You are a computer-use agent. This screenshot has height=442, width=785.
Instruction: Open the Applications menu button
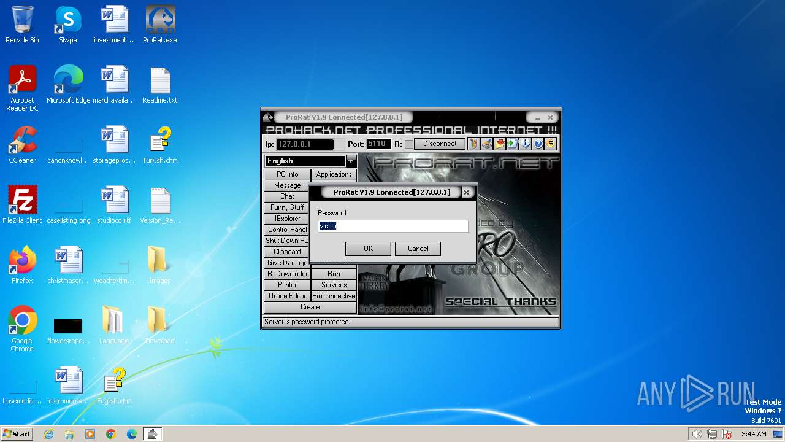[x=334, y=174]
